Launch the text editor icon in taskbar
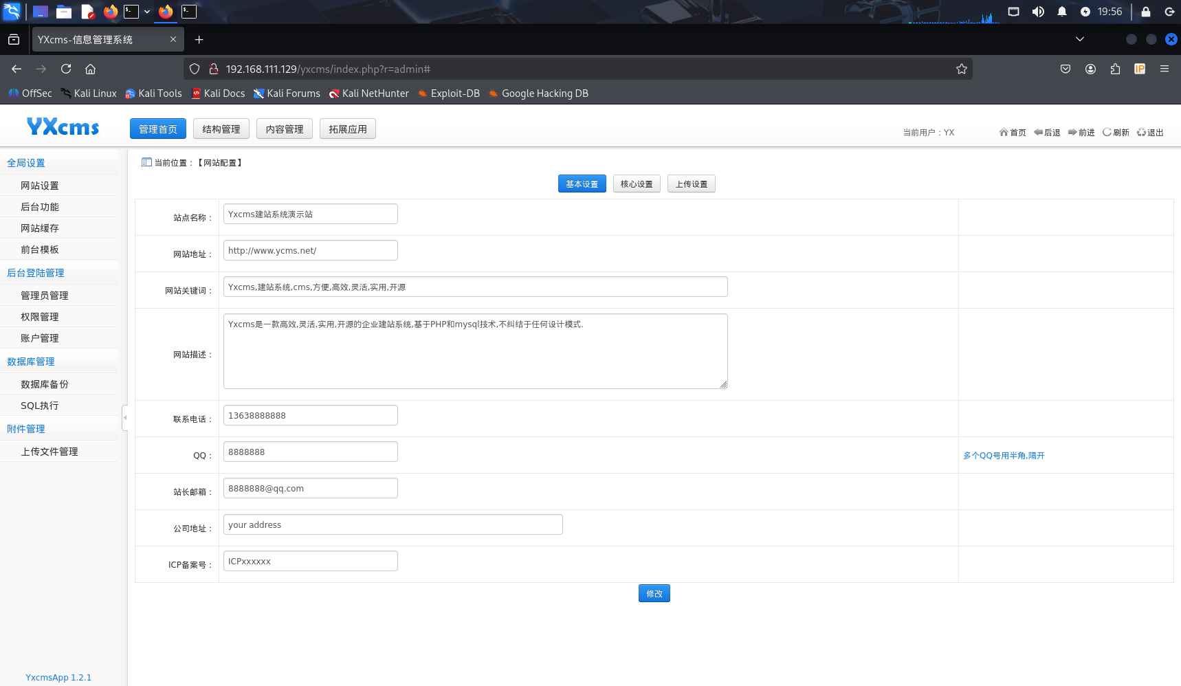1181x686 pixels. click(87, 12)
